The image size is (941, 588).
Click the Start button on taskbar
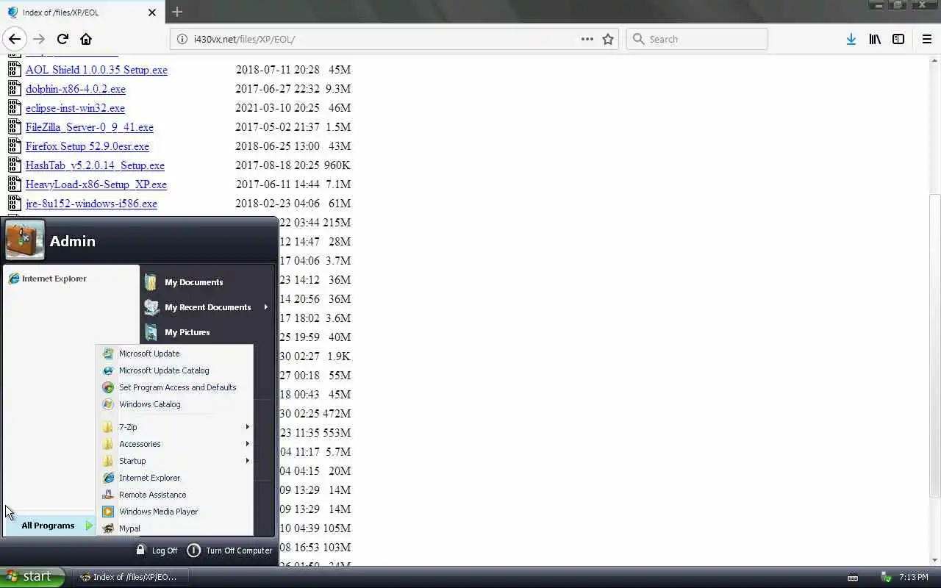point(32,577)
